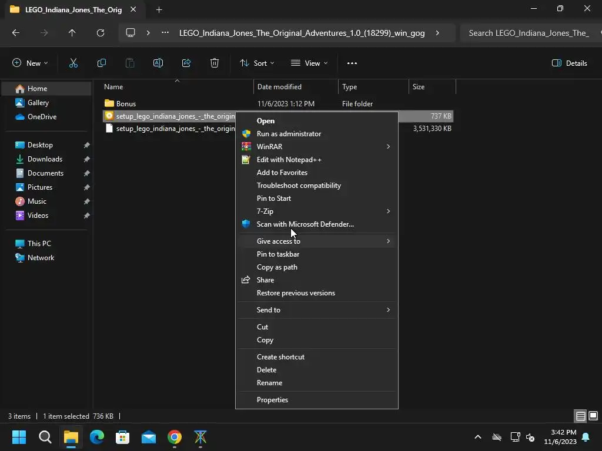Toggle the Details pane
This screenshot has width=602, height=451.
[x=569, y=63]
